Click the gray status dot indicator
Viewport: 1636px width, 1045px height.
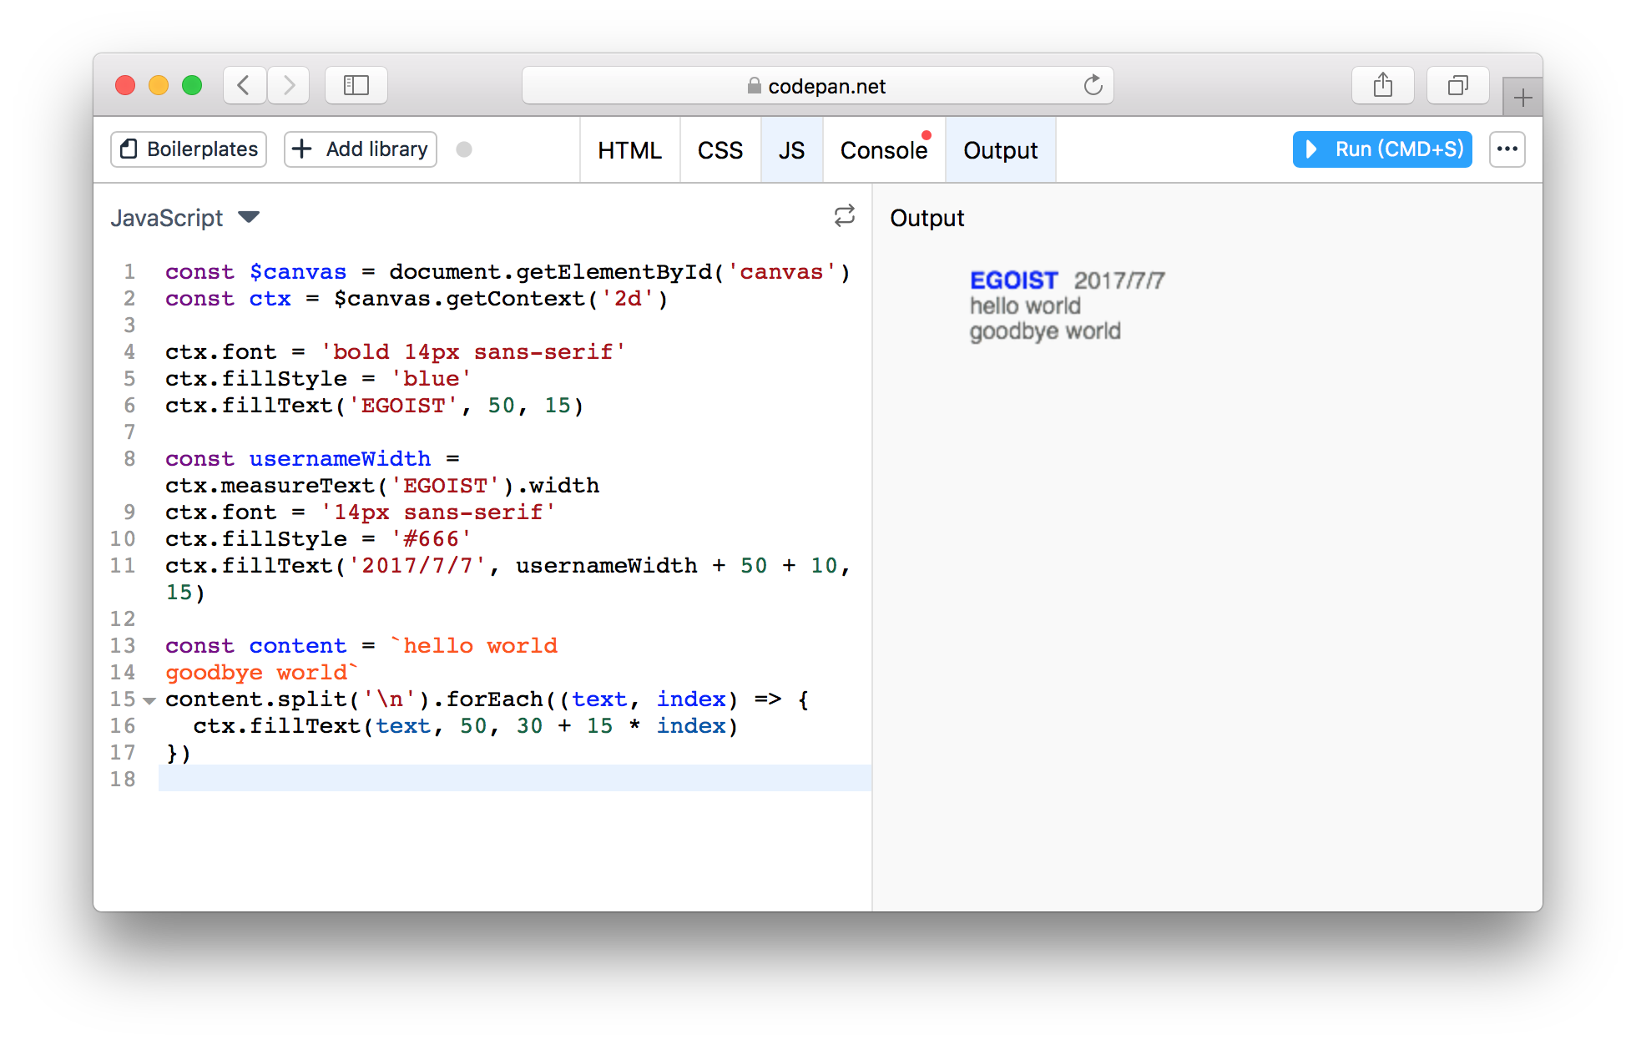[x=464, y=149]
